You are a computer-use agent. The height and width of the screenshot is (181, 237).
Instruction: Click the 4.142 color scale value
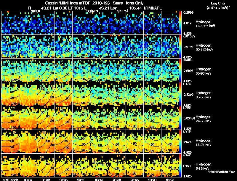pos(187,155)
